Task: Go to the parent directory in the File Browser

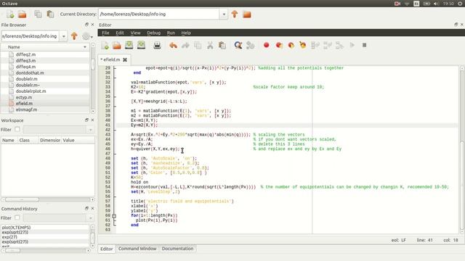Action: coord(74,36)
